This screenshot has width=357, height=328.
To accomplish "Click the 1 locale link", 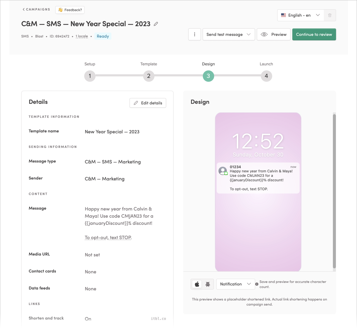I will [x=81, y=36].
